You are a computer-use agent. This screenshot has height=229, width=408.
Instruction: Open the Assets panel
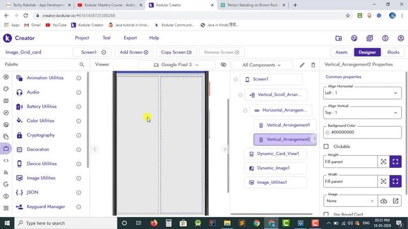[x=342, y=52]
